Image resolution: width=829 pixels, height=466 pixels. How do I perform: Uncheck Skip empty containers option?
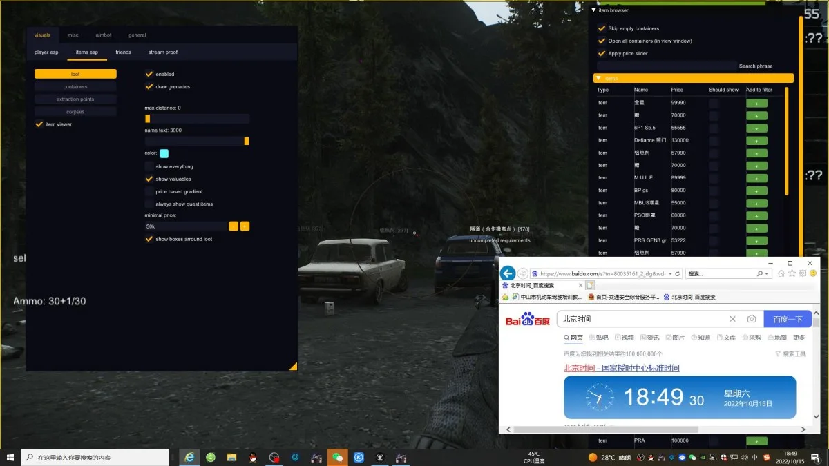click(x=602, y=28)
